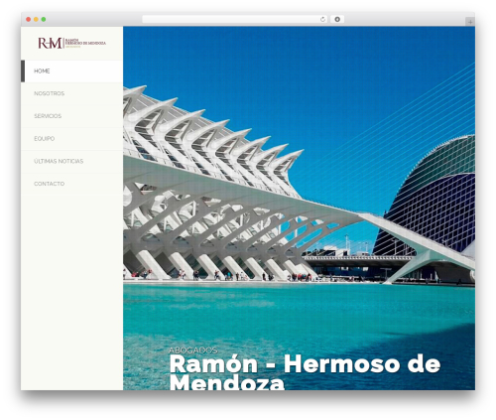Click the ABOGADOS subtitle text
Image resolution: width=496 pixels, height=420 pixels.
tap(193, 350)
